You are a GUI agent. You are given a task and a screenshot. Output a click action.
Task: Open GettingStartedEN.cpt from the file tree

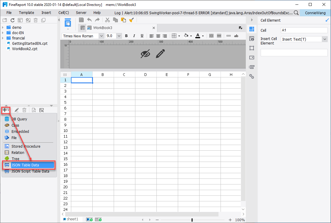[29, 43]
